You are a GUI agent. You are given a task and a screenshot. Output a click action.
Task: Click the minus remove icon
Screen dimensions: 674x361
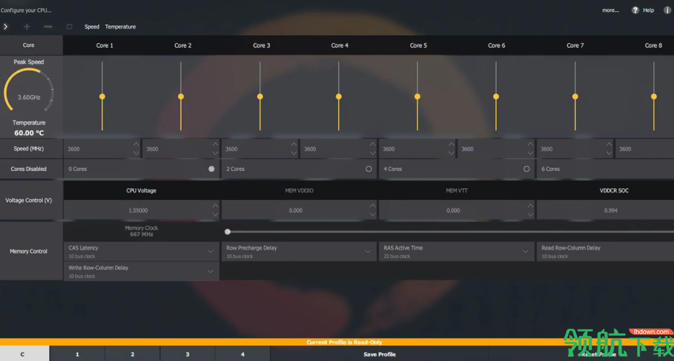click(48, 26)
